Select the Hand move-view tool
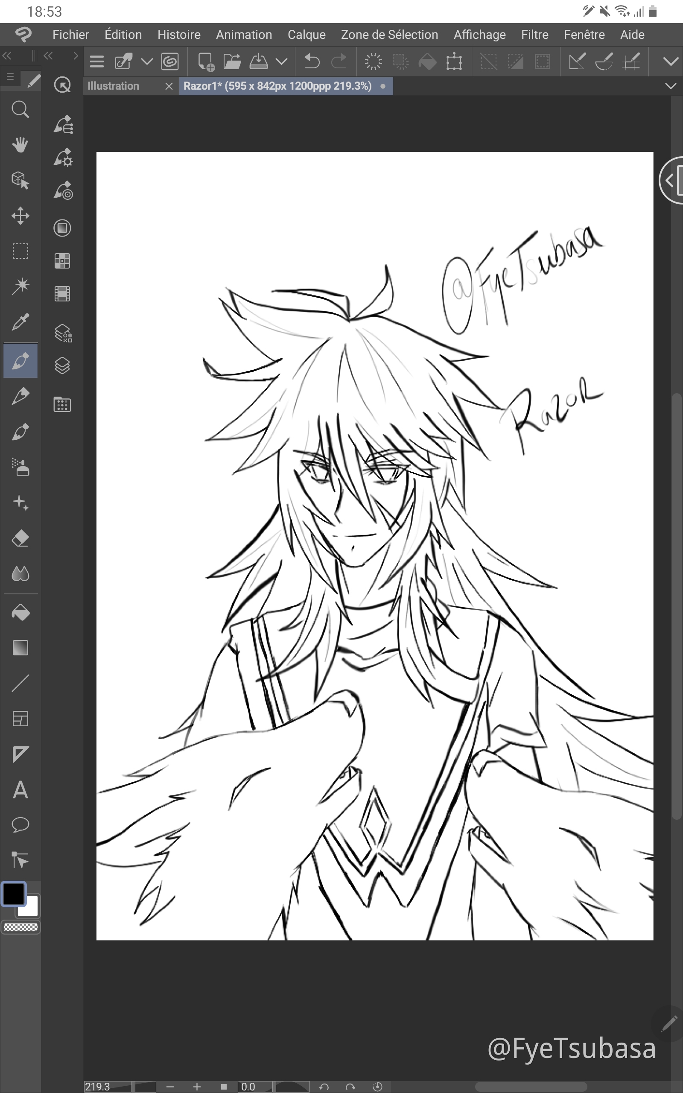The width and height of the screenshot is (683, 1093). [x=20, y=145]
